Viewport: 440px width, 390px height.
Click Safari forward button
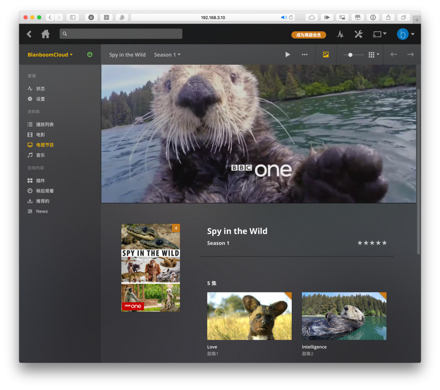click(x=58, y=18)
